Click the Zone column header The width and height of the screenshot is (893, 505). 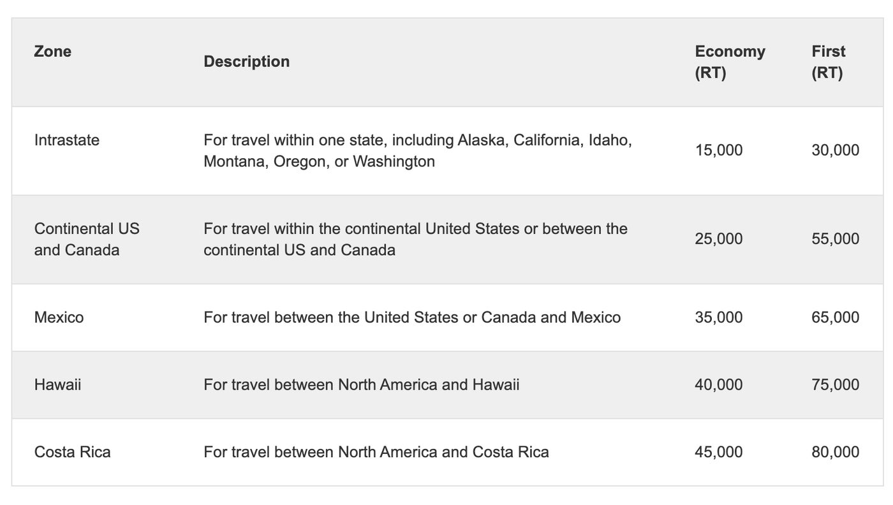click(53, 52)
